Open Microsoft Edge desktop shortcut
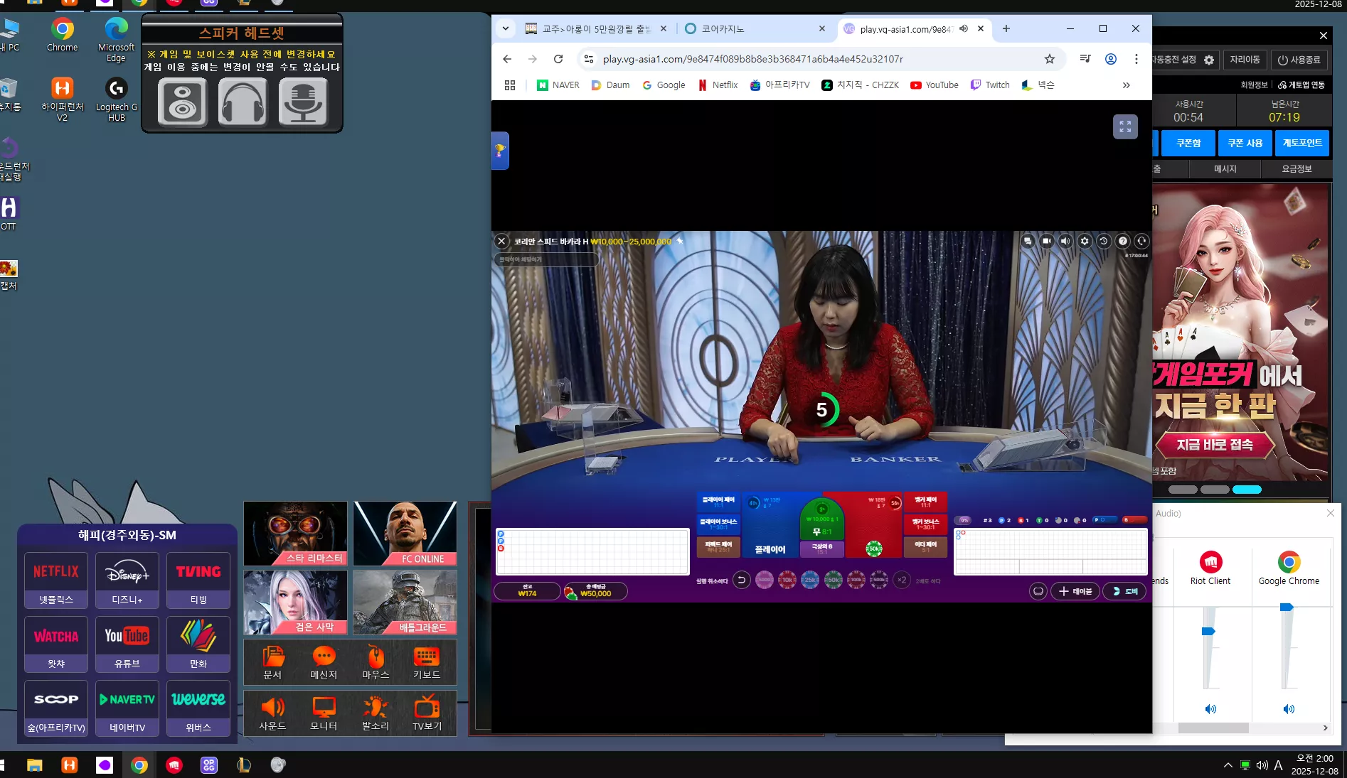 pos(116,40)
